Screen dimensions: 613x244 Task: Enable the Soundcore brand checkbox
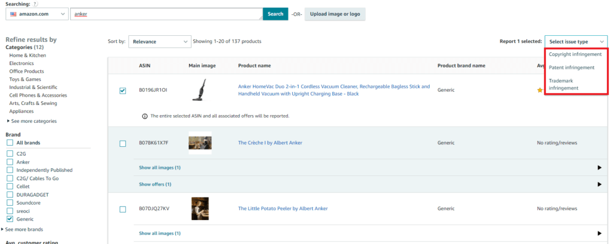[x=10, y=203]
